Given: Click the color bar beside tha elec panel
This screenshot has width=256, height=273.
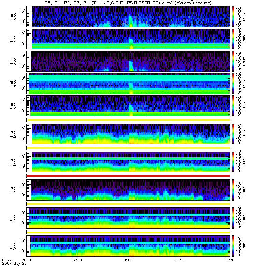Looking at the screenshot, I should tap(233, 17).
